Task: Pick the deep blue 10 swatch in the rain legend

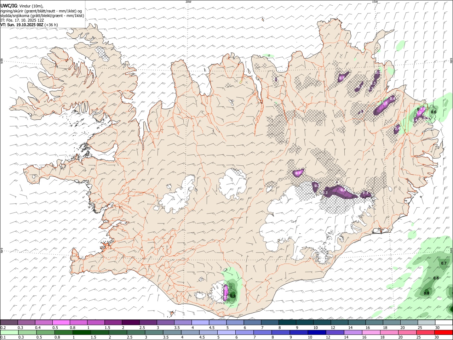Action: tap(317, 332)
